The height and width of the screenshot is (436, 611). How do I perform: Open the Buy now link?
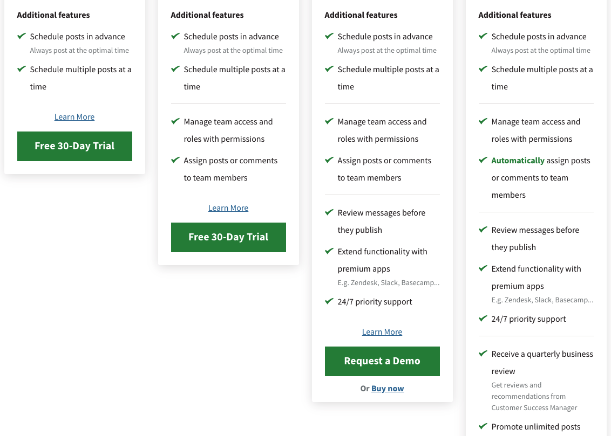388,389
